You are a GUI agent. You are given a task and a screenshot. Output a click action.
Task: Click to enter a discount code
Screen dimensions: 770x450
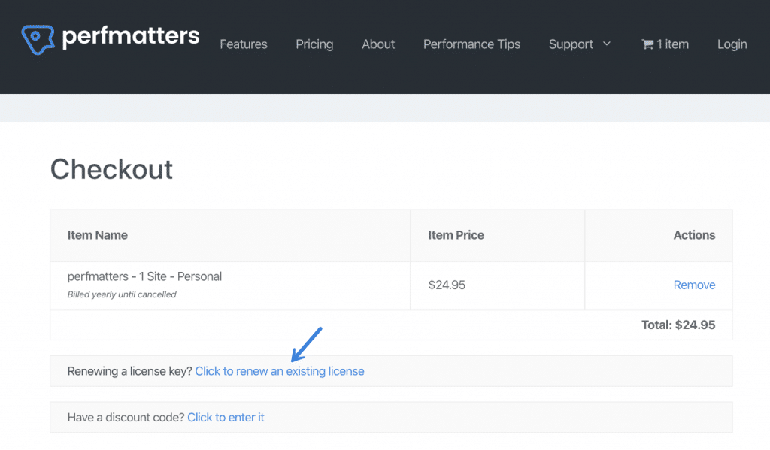pos(226,417)
